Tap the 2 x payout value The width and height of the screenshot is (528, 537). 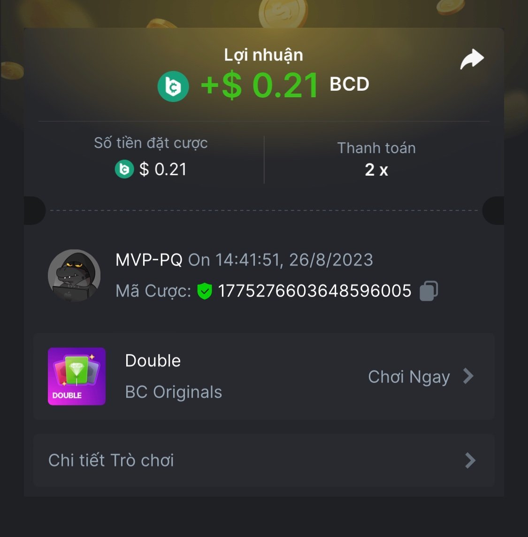click(x=376, y=170)
